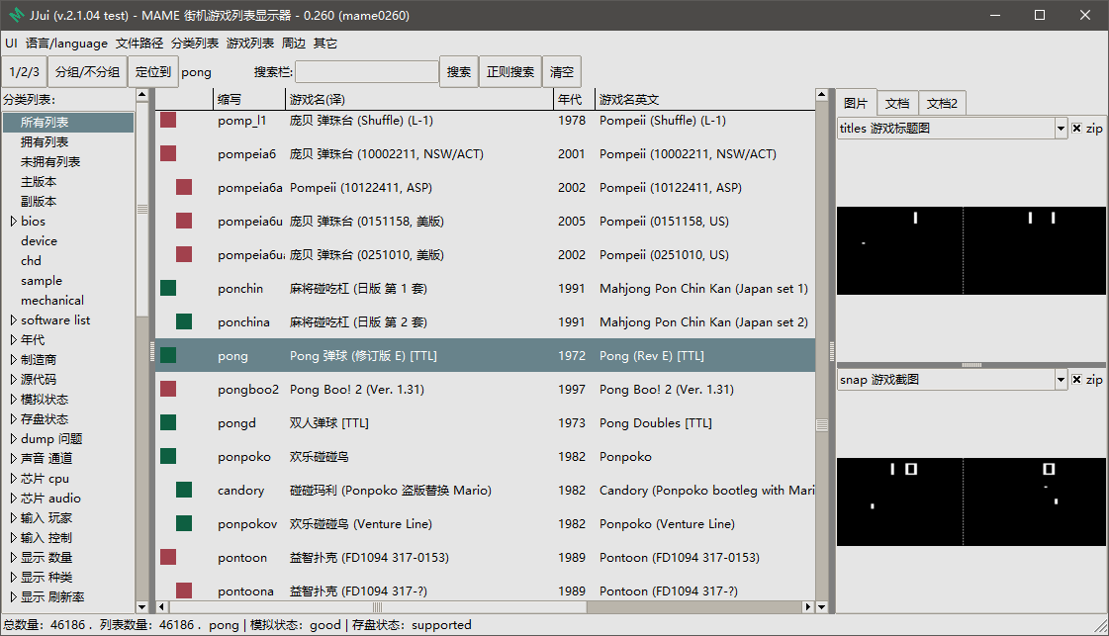Click the JJui app icon in title bar

coord(16,15)
